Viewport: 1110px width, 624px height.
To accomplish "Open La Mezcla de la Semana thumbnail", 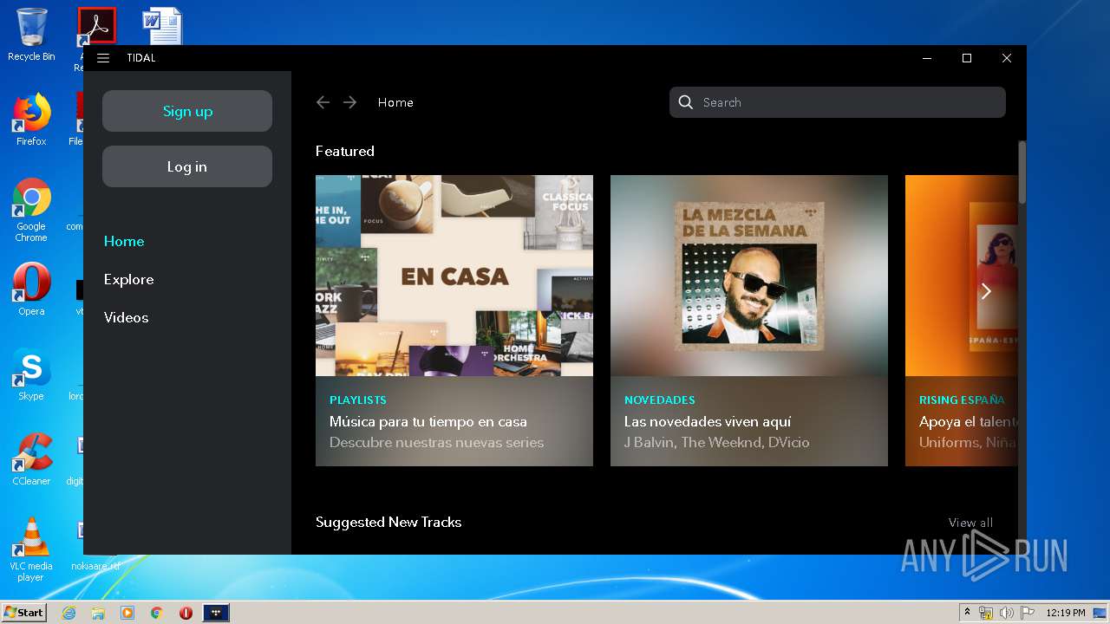I will coord(749,276).
